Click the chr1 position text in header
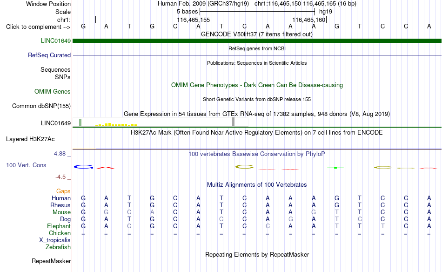The height and width of the screenshot is (272, 442). coord(305,4)
